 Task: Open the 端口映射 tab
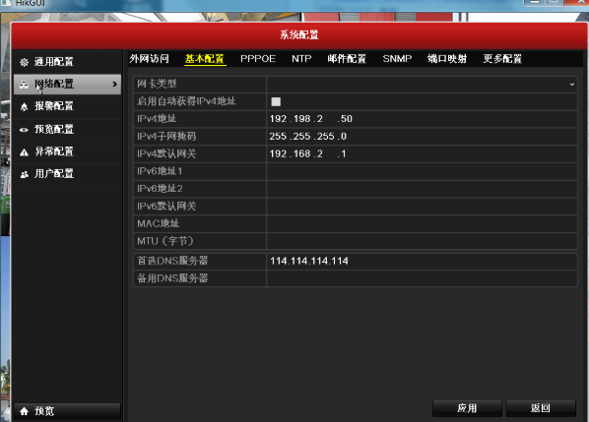(x=447, y=59)
